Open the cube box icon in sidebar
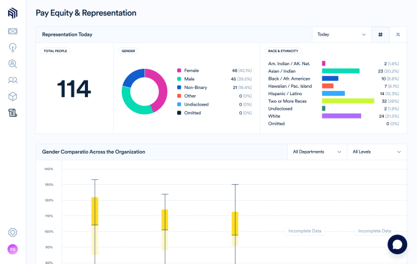Viewport: 417px width, 264px height. point(12,96)
